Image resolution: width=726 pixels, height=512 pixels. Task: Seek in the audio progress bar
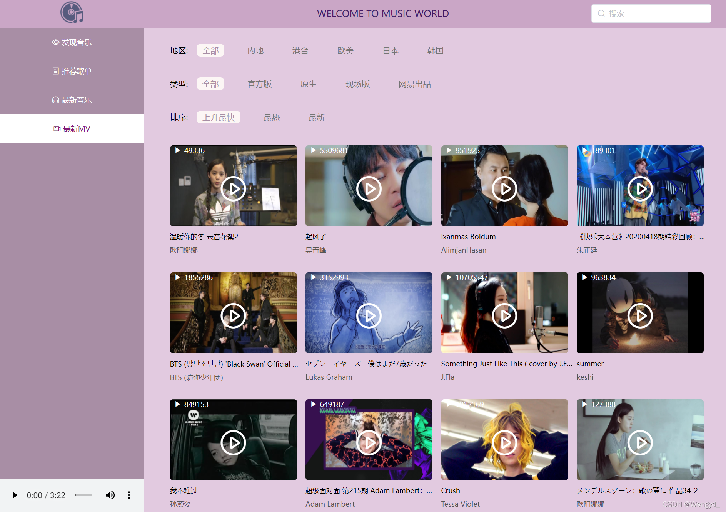coord(83,495)
